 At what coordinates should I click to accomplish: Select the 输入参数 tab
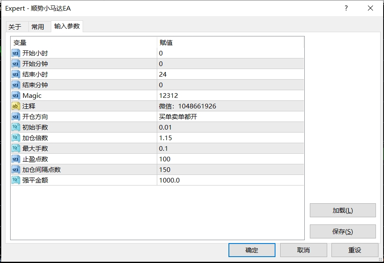[66, 26]
